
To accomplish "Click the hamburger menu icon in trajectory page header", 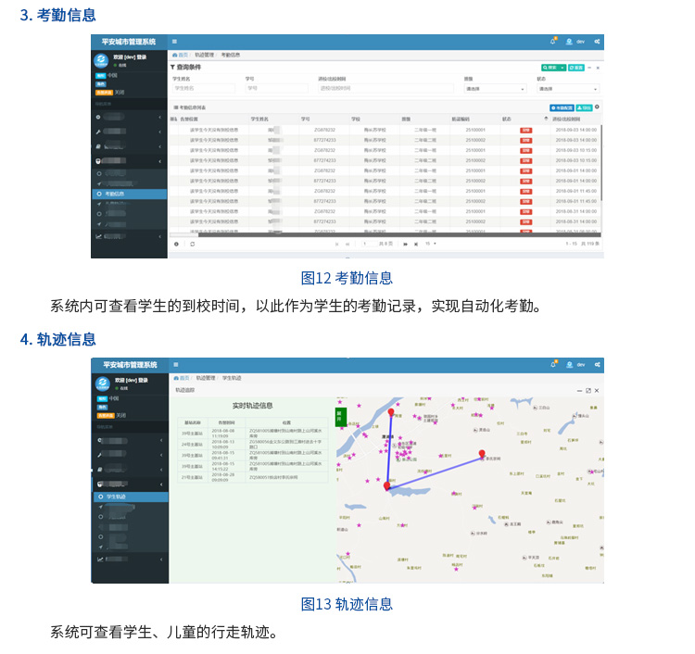I will coord(174,365).
